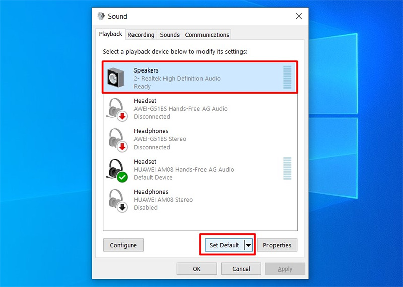Screen dimensions: 403x287
Task: Click the Cancel button
Action: (241, 269)
